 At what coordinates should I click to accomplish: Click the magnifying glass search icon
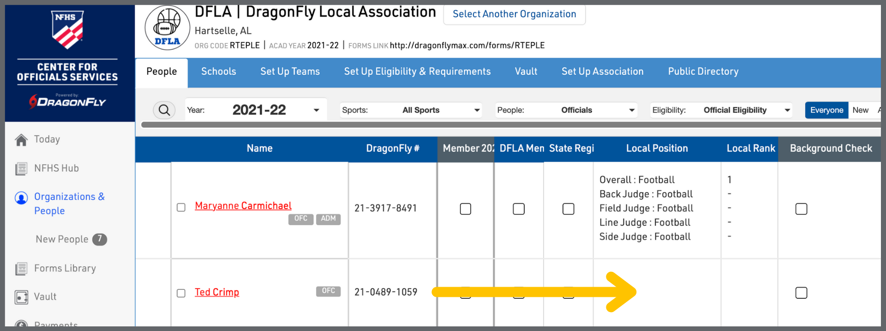pos(164,110)
